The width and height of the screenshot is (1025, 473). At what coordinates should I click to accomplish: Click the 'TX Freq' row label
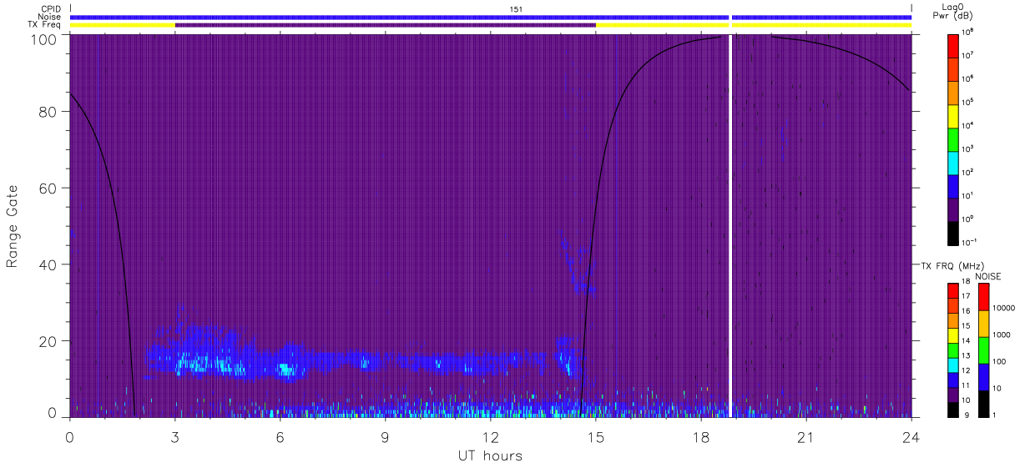[44, 25]
